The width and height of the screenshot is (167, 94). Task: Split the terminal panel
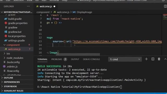(x=153, y=59)
